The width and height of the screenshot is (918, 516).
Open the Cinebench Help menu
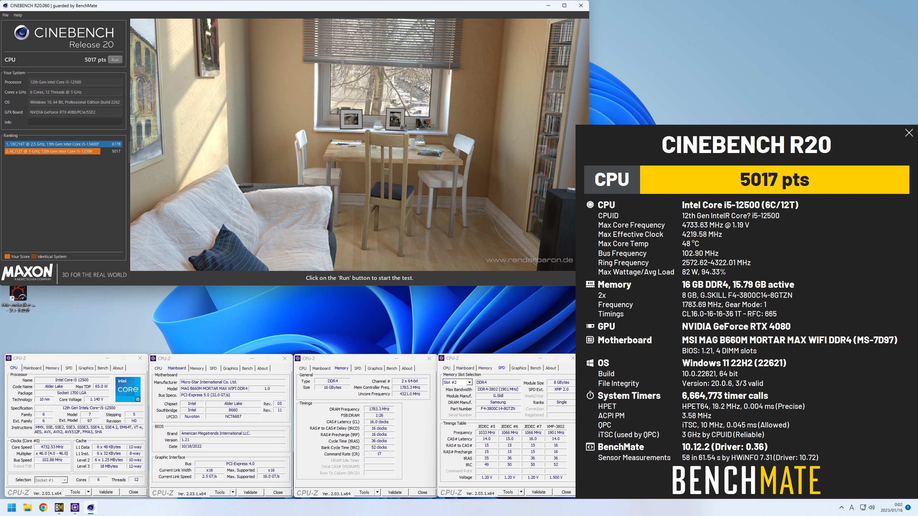18,15
